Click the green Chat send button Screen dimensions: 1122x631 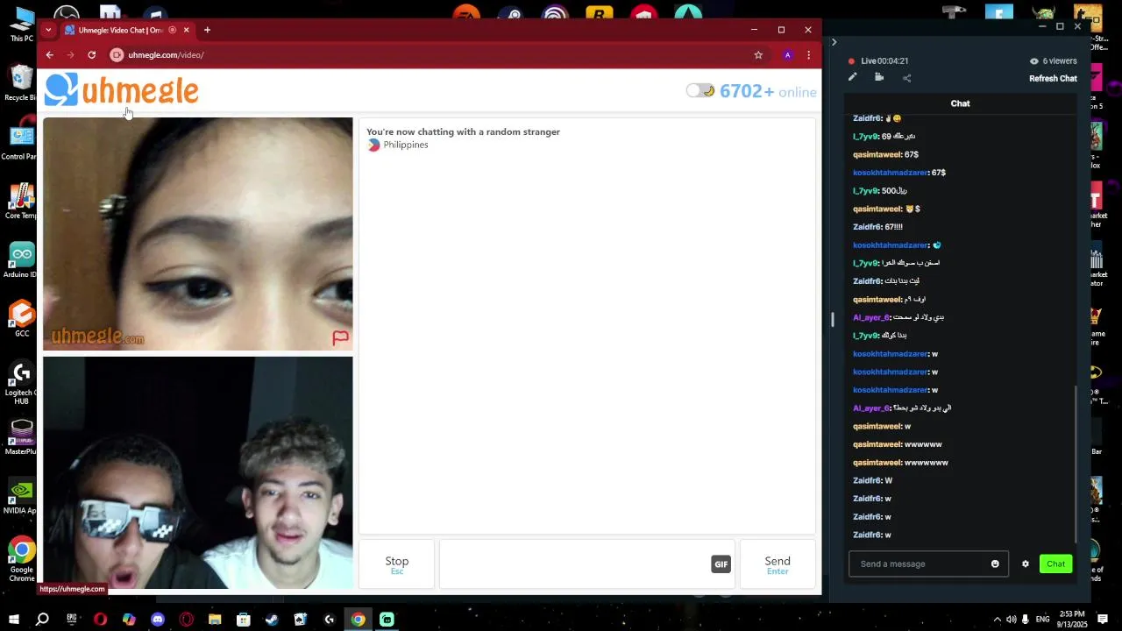click(1055, 564)
